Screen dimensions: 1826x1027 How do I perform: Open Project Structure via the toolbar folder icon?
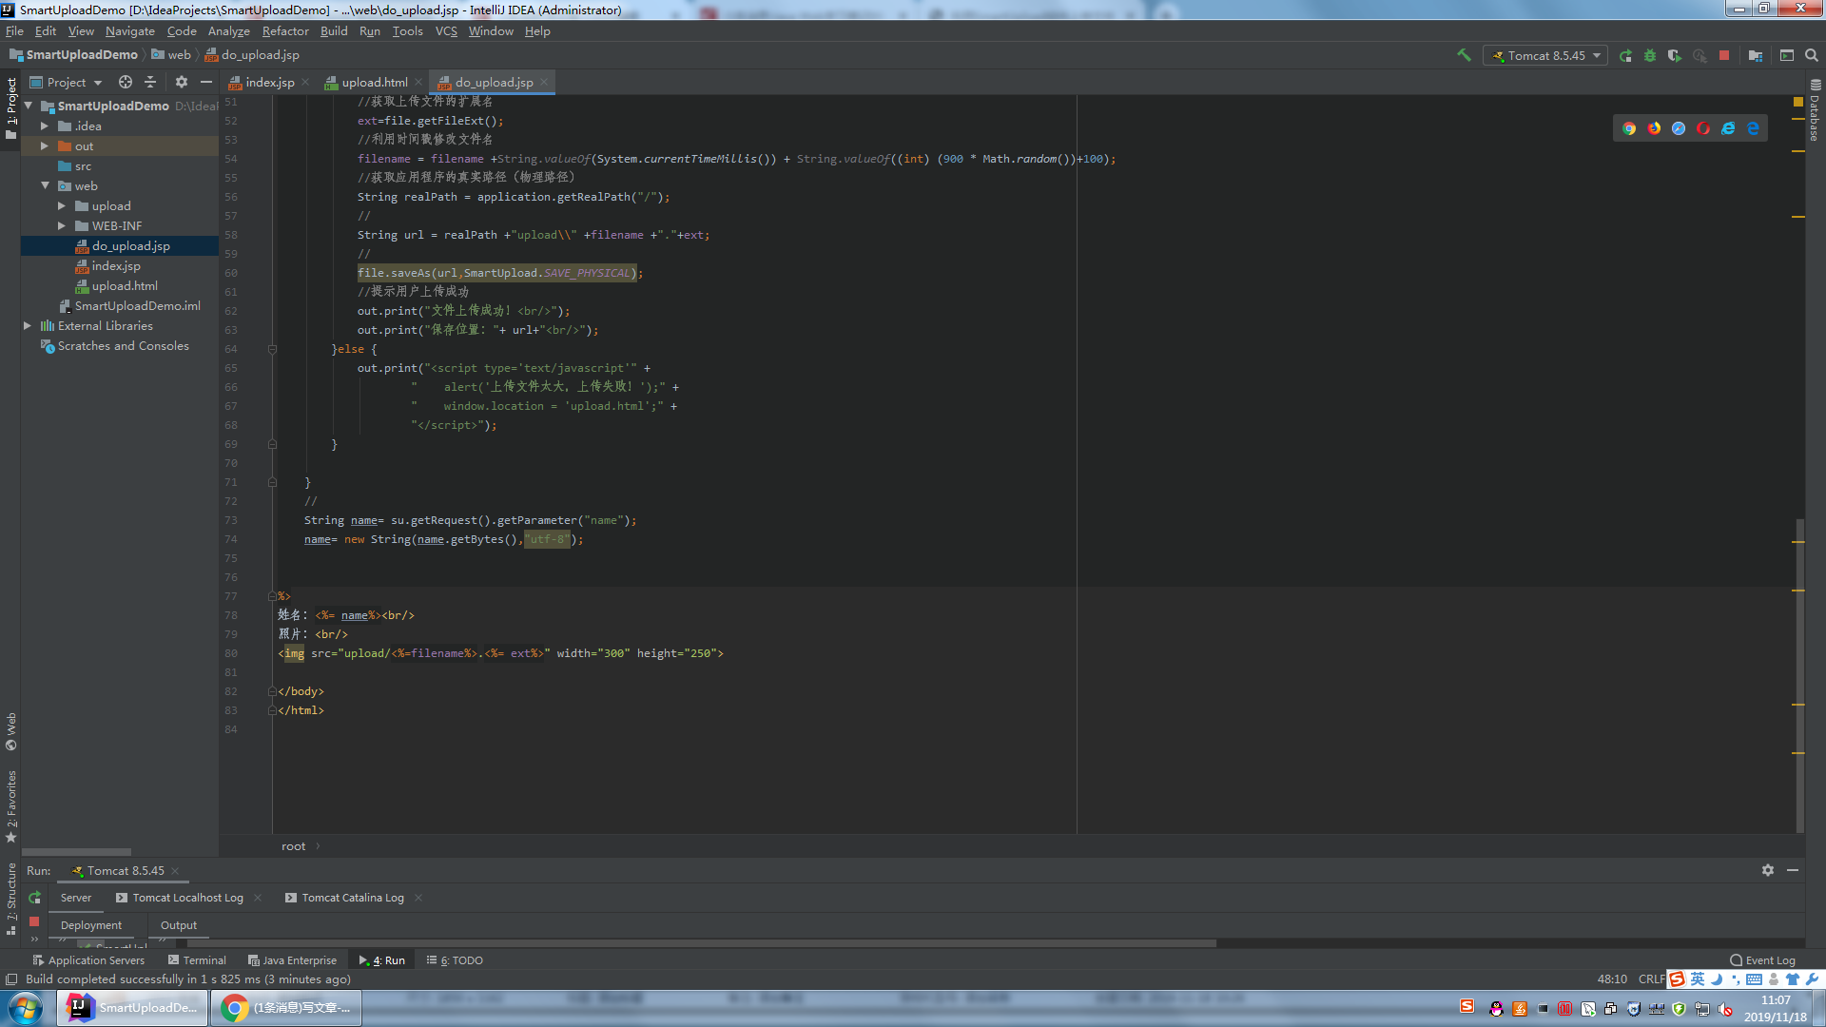(x=1756, y=55)
